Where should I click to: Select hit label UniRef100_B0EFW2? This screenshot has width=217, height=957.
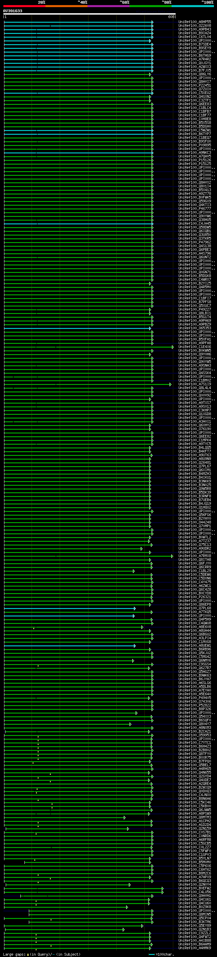[x=195, y=888]
